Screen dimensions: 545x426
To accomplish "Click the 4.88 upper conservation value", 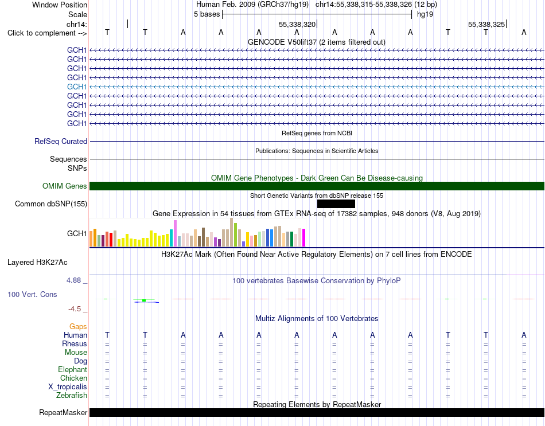I will click(73, 280).
